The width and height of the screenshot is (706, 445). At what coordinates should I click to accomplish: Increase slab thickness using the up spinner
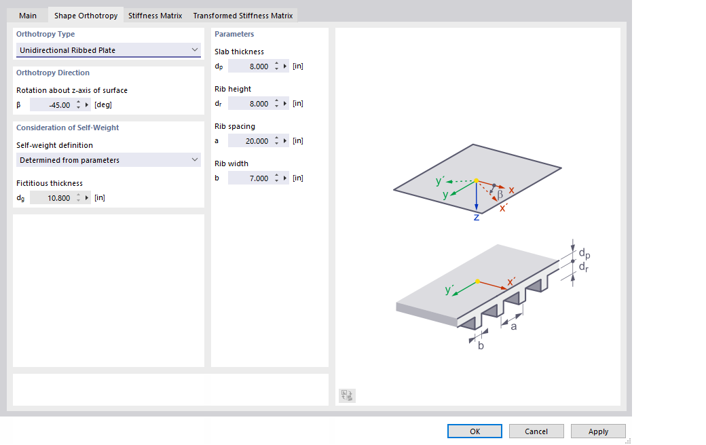click(x=276, y=63)
